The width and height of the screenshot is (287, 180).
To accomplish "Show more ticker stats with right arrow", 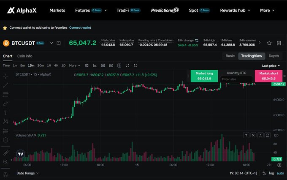I will coord(260,43).
